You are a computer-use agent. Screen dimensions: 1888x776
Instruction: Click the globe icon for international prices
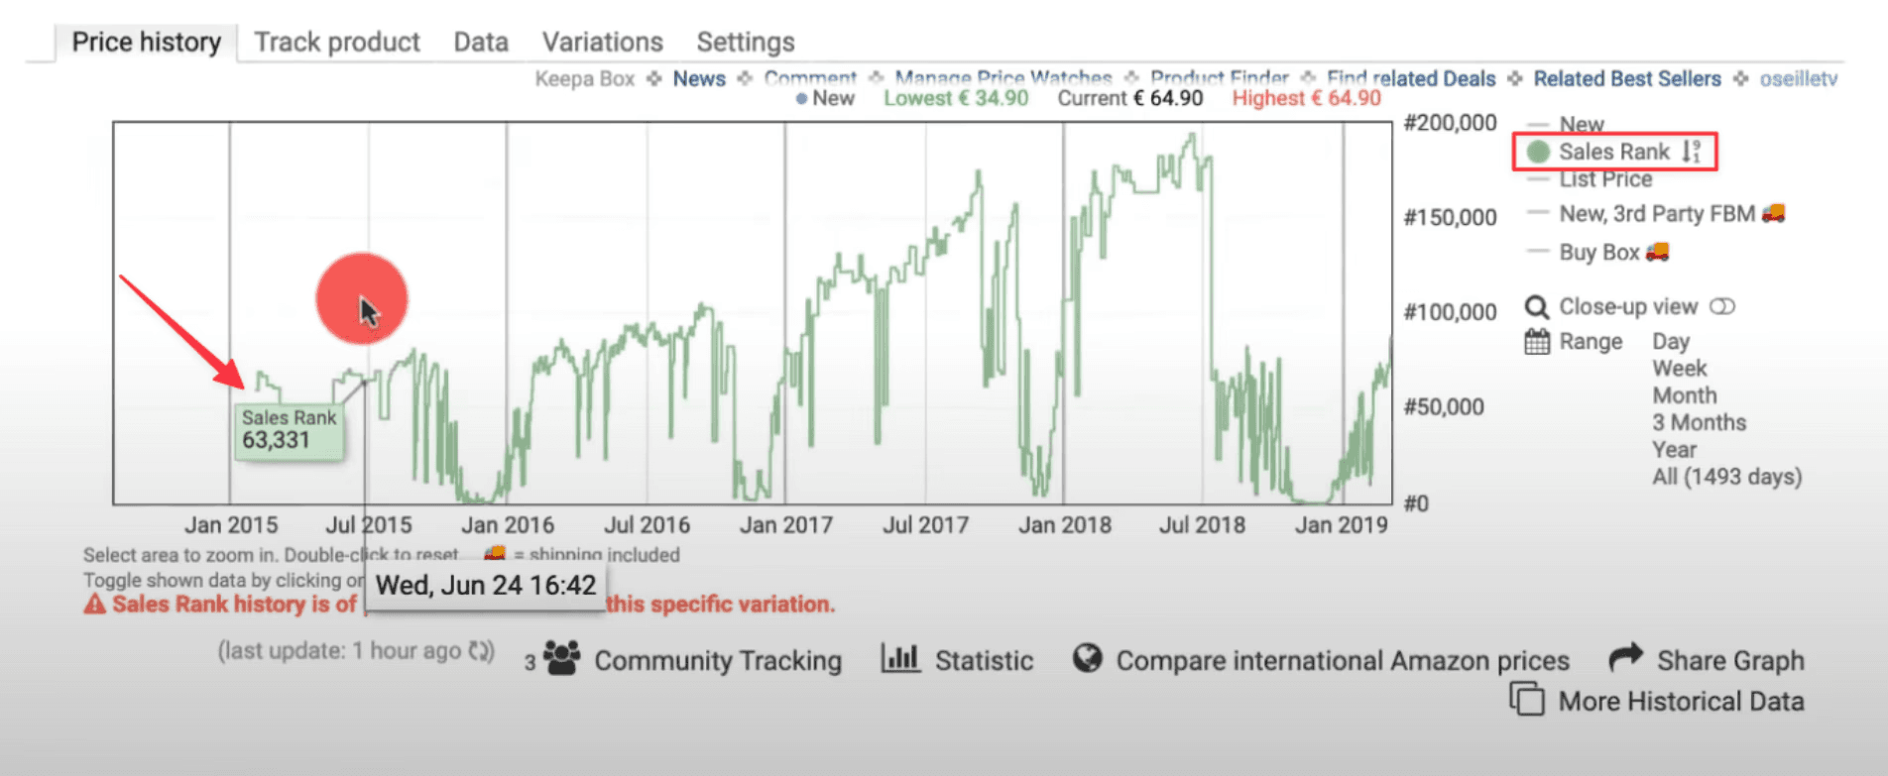[1087, 658]
